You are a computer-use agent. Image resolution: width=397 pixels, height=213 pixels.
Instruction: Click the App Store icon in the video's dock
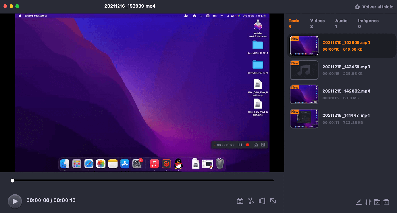coord(125,164)
